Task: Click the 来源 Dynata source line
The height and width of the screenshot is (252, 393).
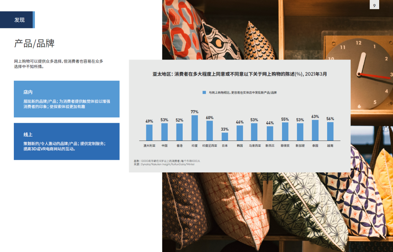Action: (164, 164)
